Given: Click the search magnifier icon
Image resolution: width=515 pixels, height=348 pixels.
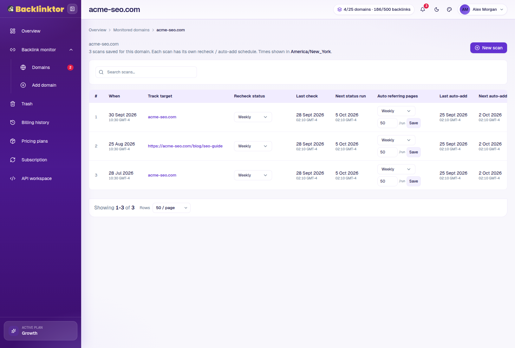Looking at the screenshot, I should coord(101,72).
